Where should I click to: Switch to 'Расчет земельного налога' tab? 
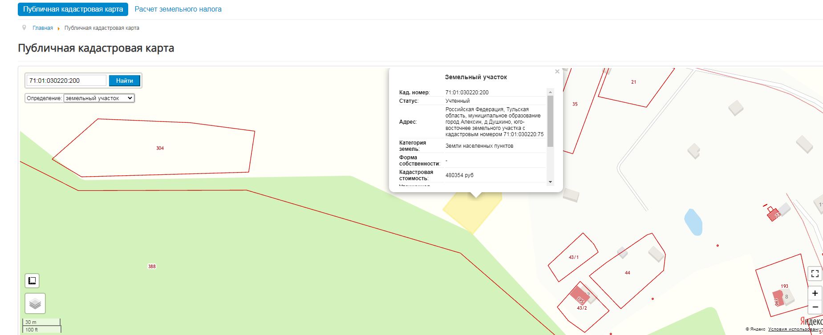click(x=178, y=9)
